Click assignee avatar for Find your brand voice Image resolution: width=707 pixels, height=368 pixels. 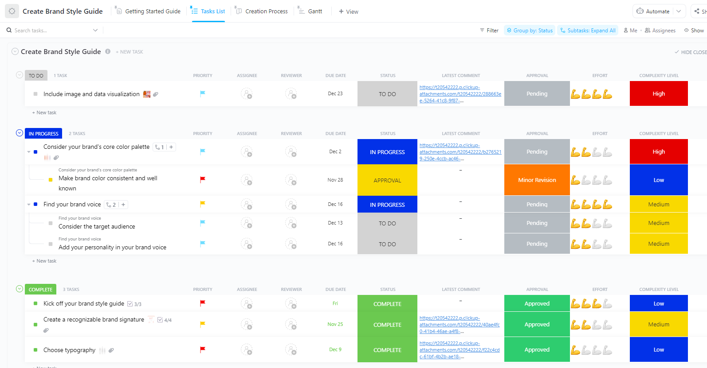247,205
